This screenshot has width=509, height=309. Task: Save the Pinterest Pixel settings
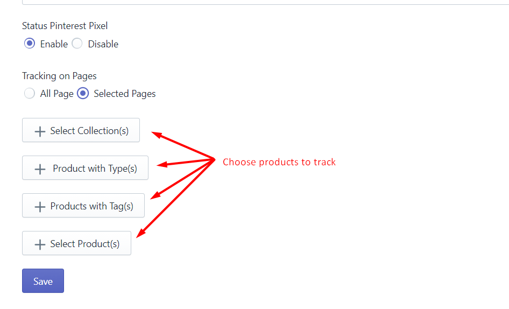coord(43,280)
